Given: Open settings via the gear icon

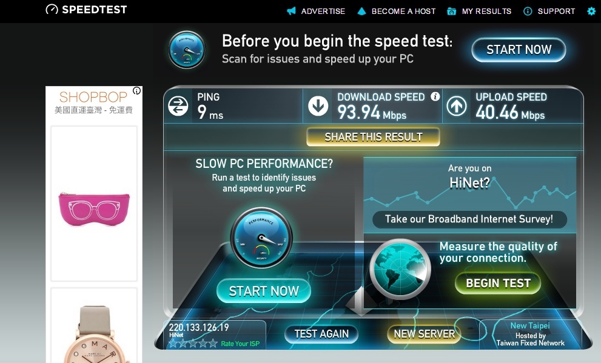Looking at the screenshot, I should tap(591, 11).
